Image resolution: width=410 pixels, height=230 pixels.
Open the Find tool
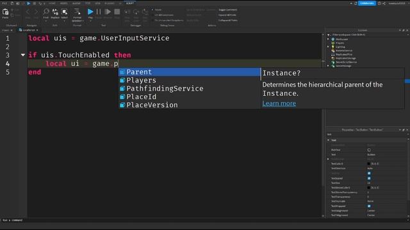(x=46, y=13)
